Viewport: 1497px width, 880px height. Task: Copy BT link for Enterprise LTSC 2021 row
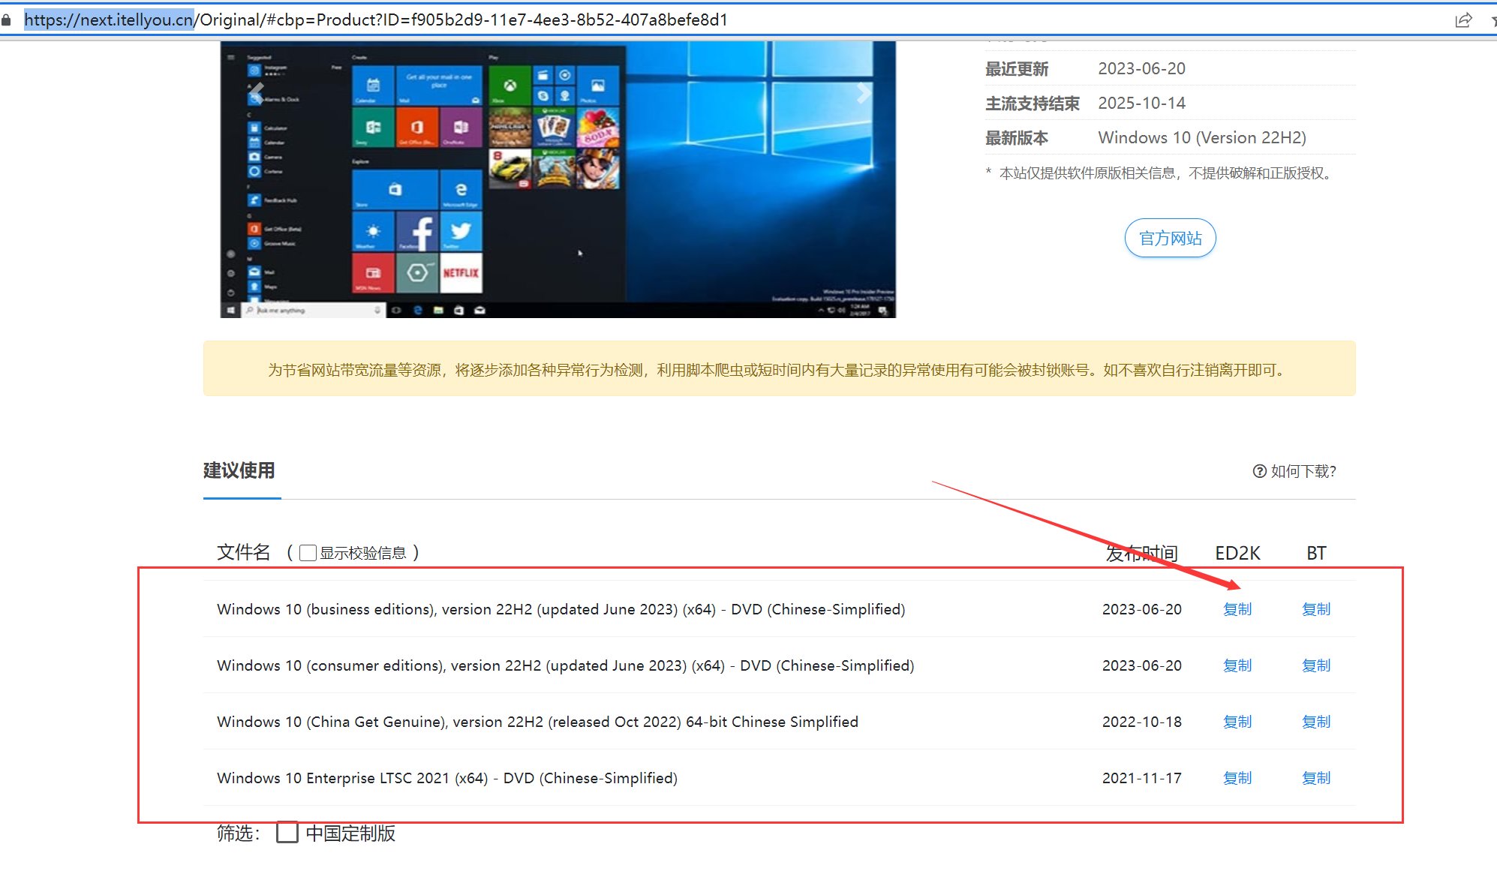point(1316,778)
